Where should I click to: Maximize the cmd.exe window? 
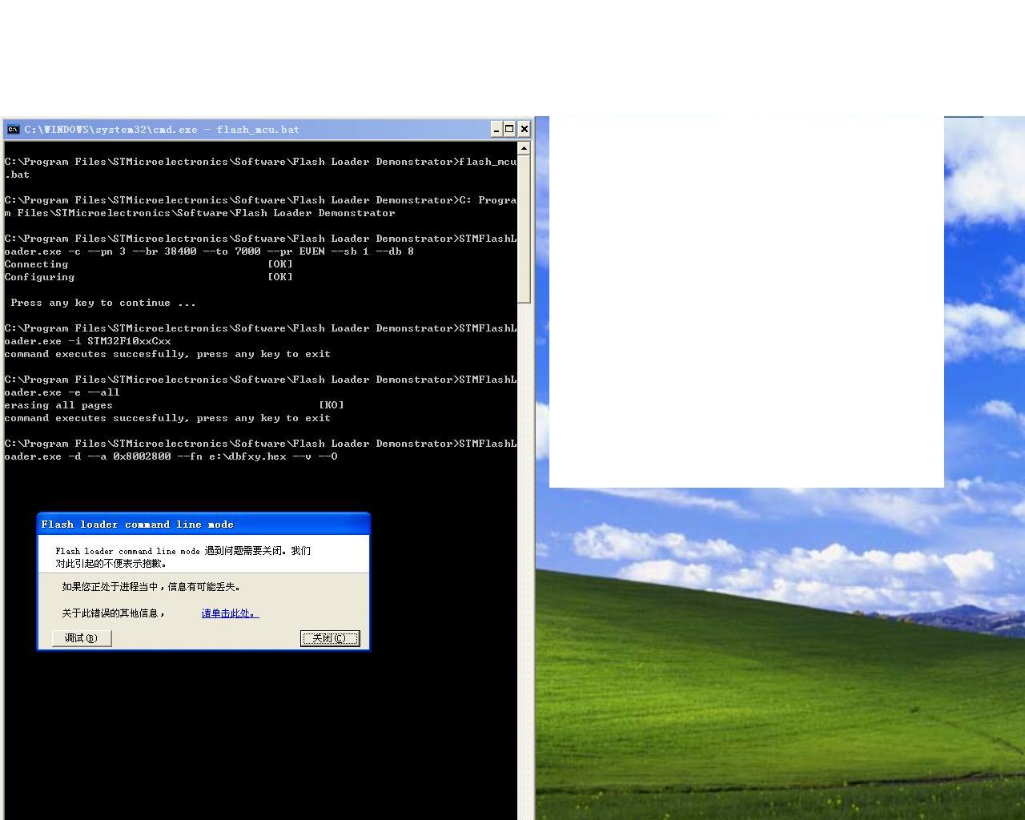pos(509,129)
